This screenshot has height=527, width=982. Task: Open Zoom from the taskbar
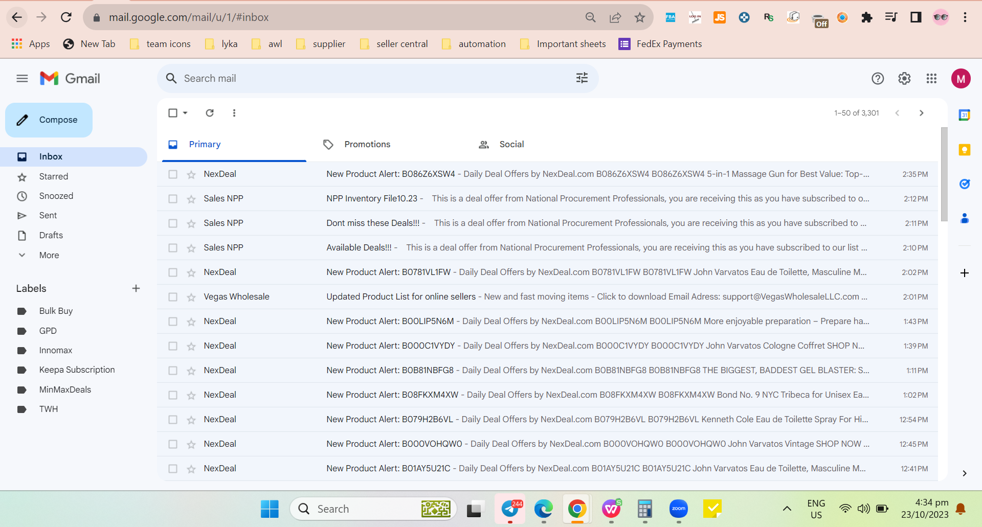pyautogui.click(x=679, y=509)
